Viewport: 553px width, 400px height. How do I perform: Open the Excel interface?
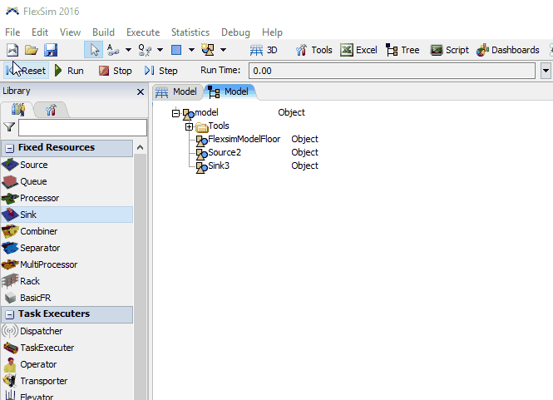point(358,50)
